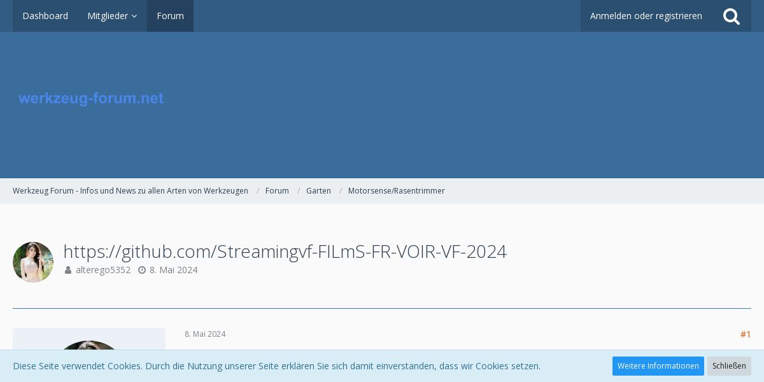Click Anmelden oder registrieren
Screen dimensions: 764x382
646,16
